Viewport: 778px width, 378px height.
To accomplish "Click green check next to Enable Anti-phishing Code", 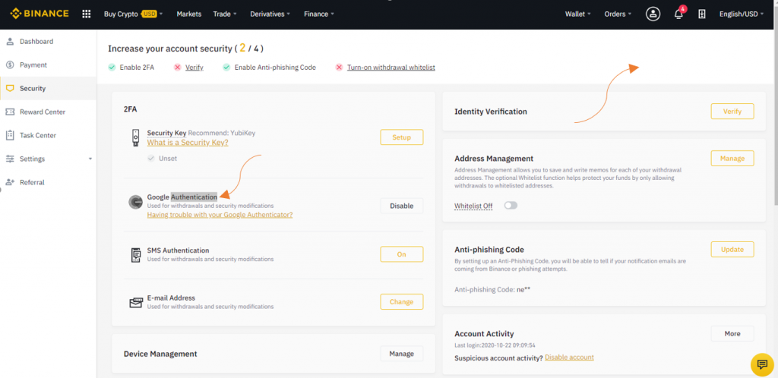I will click(x=226, y=68).
